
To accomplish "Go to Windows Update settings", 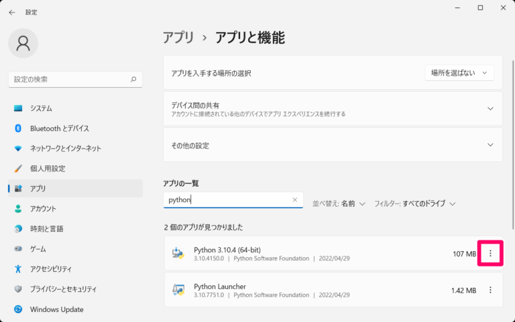I will (x=57, y=309).
